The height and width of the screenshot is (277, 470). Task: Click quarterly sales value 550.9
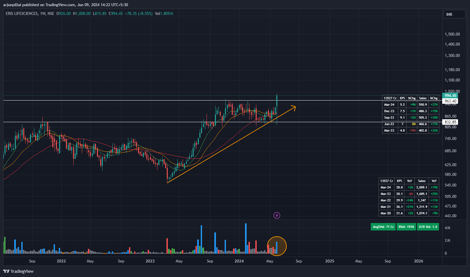click(x=422, y=105)
